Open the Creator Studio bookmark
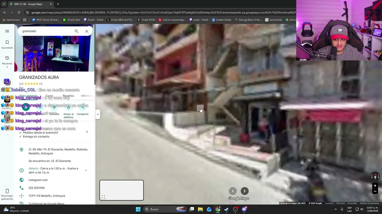The image size is (382, 214). 221,20
